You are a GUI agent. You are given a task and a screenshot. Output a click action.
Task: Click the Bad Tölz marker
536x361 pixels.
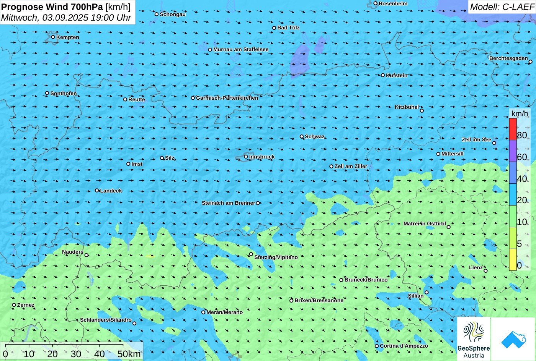[274, 28]
